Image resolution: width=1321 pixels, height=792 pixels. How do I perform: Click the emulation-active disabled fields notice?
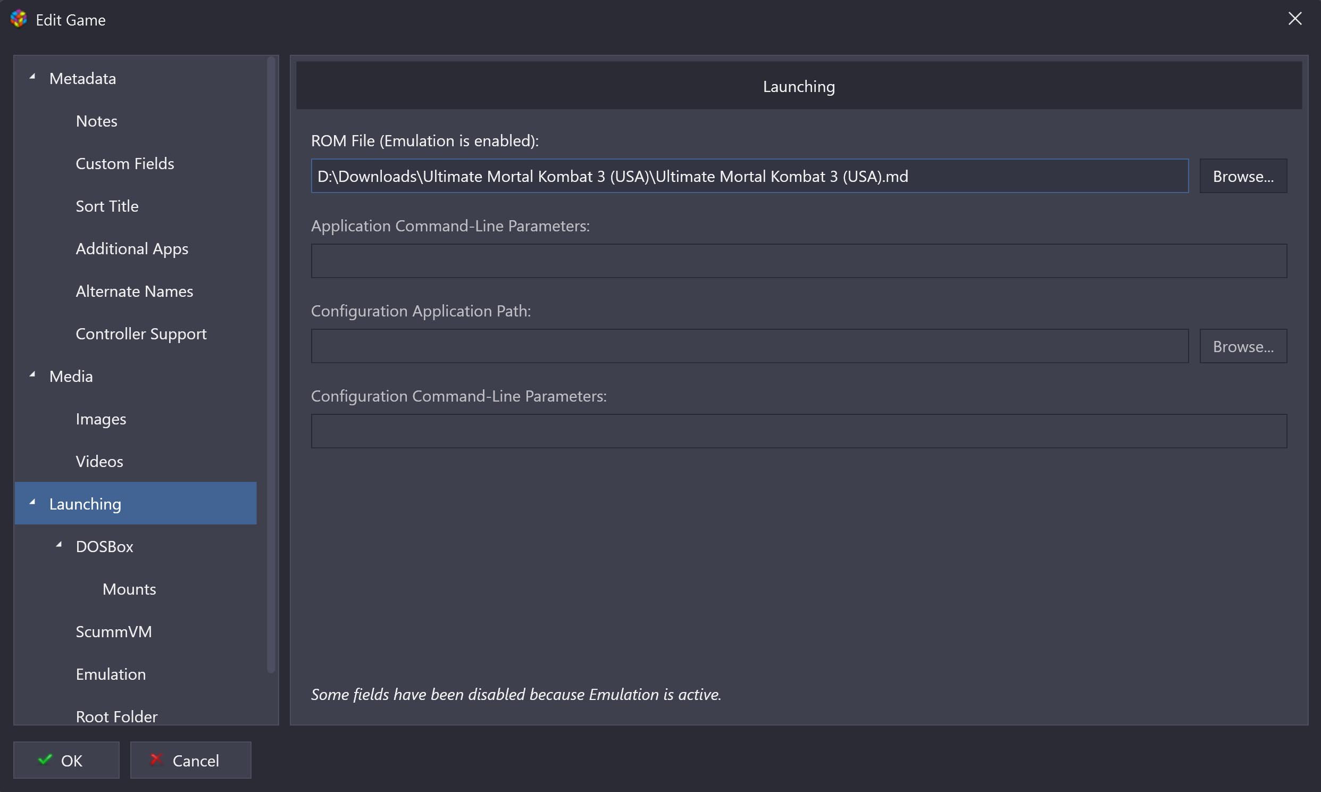point(516,694)
